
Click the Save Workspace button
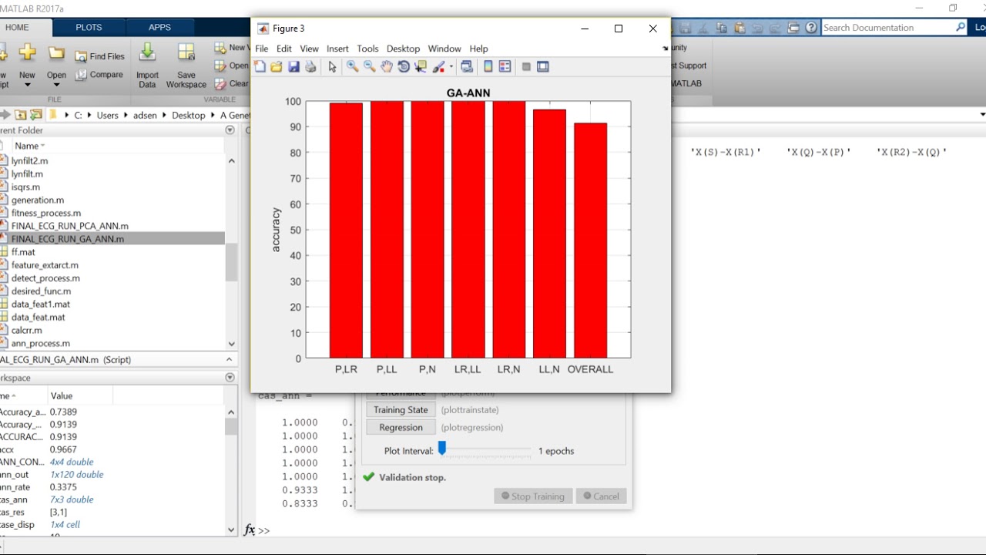tap(186, 66)
